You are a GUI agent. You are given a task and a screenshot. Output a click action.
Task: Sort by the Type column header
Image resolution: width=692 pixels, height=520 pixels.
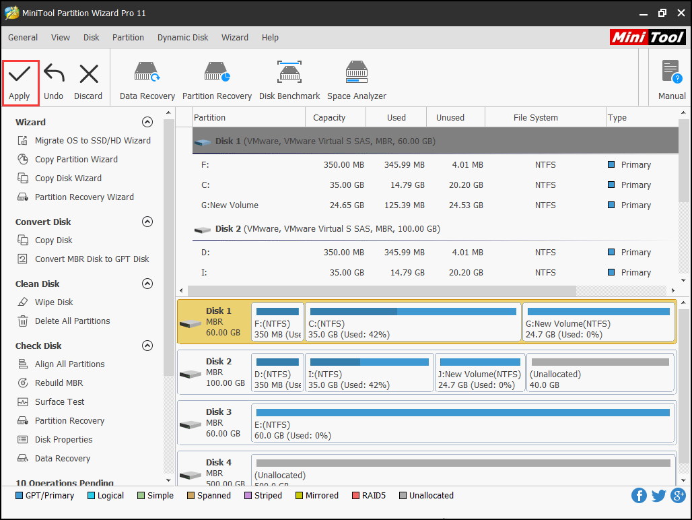click(642, 117)
